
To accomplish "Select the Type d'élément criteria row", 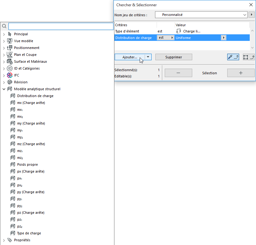I will (182, 31).
